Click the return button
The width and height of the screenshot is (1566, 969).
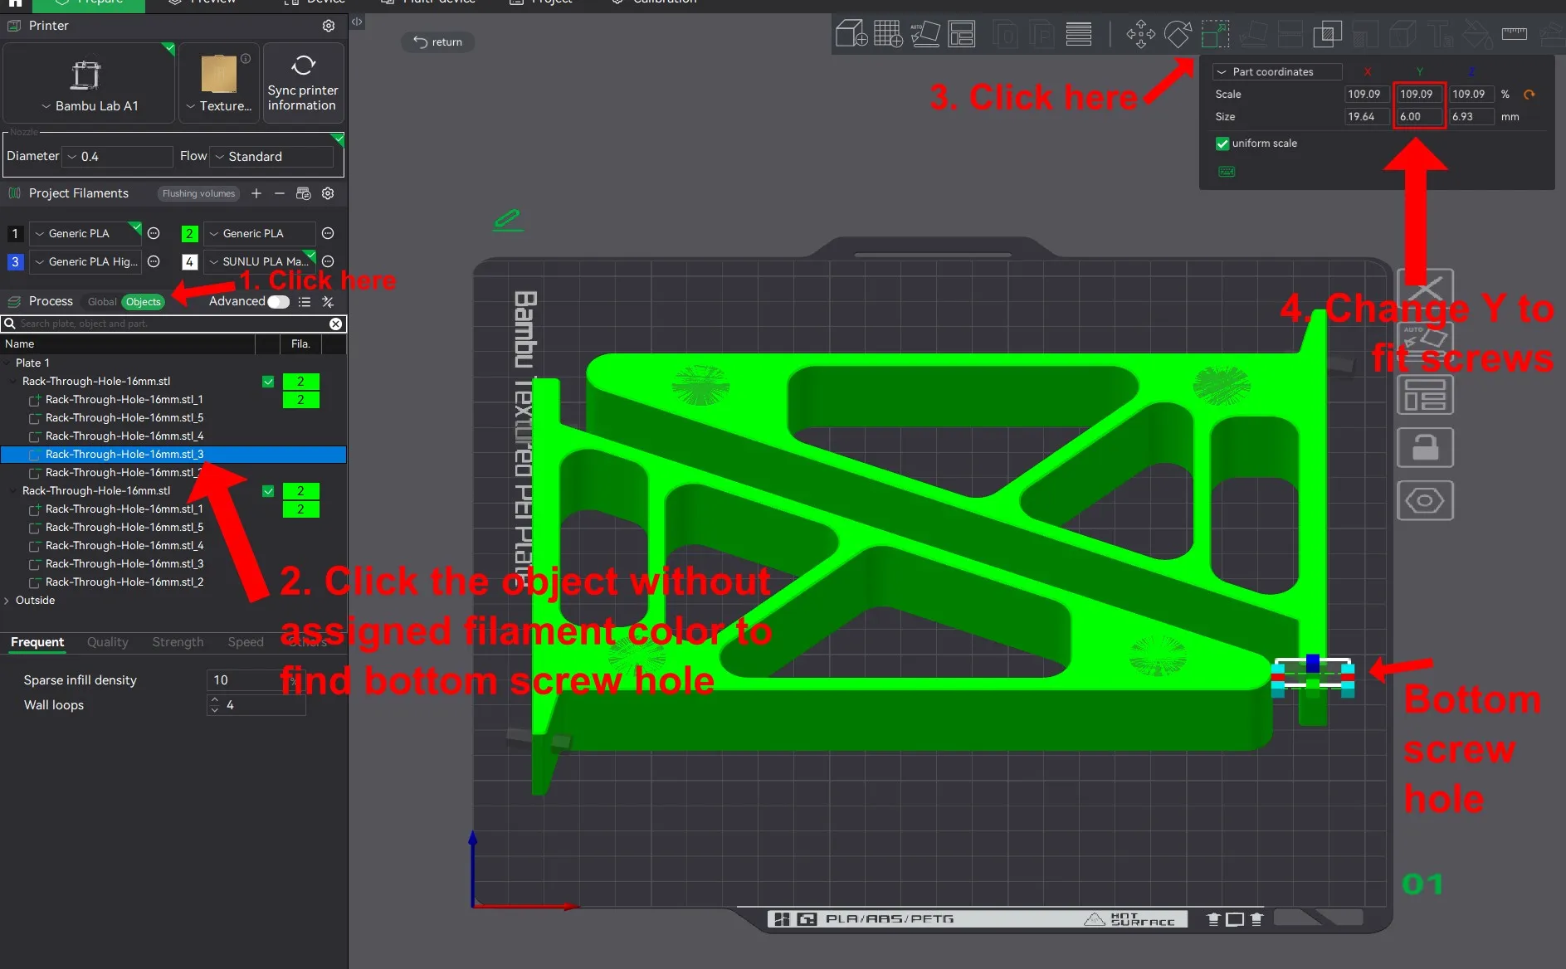coord(438,42)
